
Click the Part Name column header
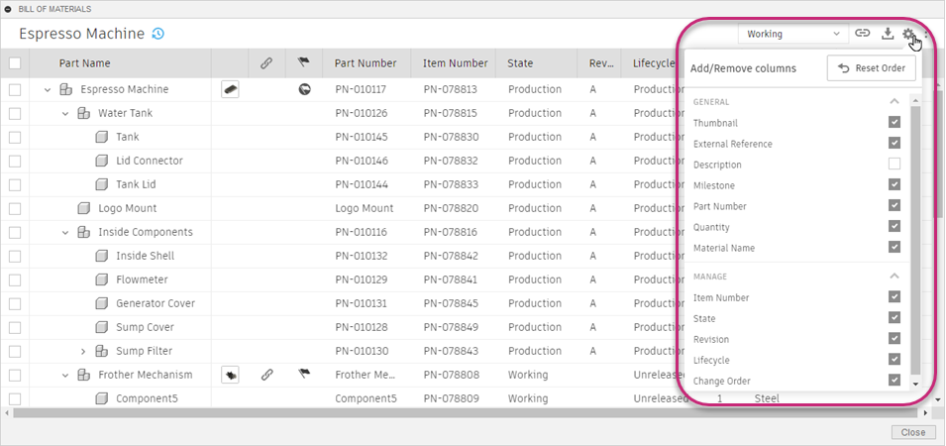tap(84, 63)
